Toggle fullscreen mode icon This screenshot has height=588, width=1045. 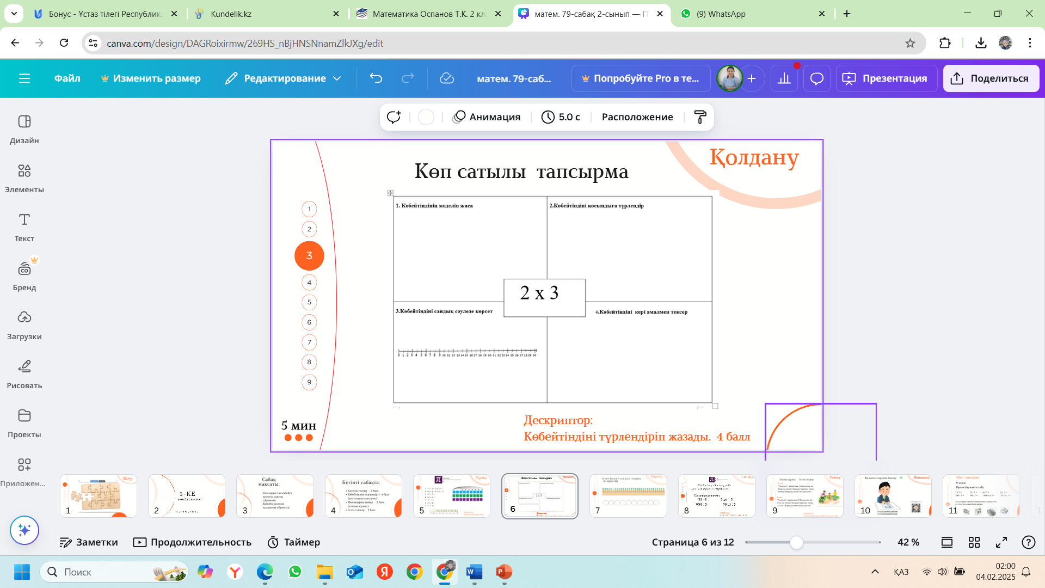coord(1001,542)
